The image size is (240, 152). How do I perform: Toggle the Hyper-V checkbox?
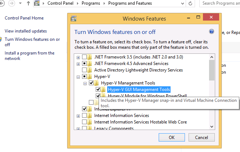84,76
